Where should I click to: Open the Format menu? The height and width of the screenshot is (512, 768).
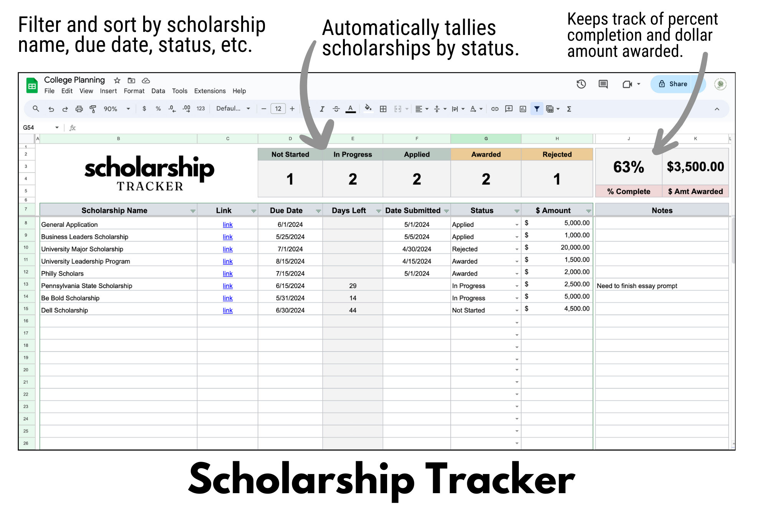coord(134,91)
